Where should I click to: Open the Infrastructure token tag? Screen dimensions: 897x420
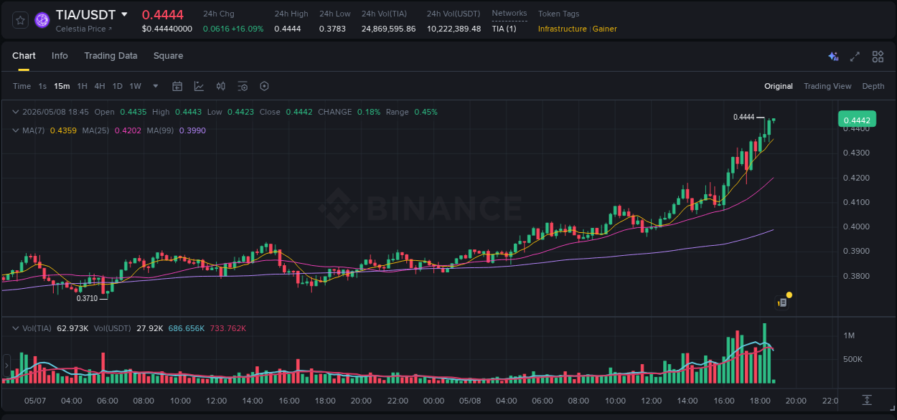coord(563,29)
